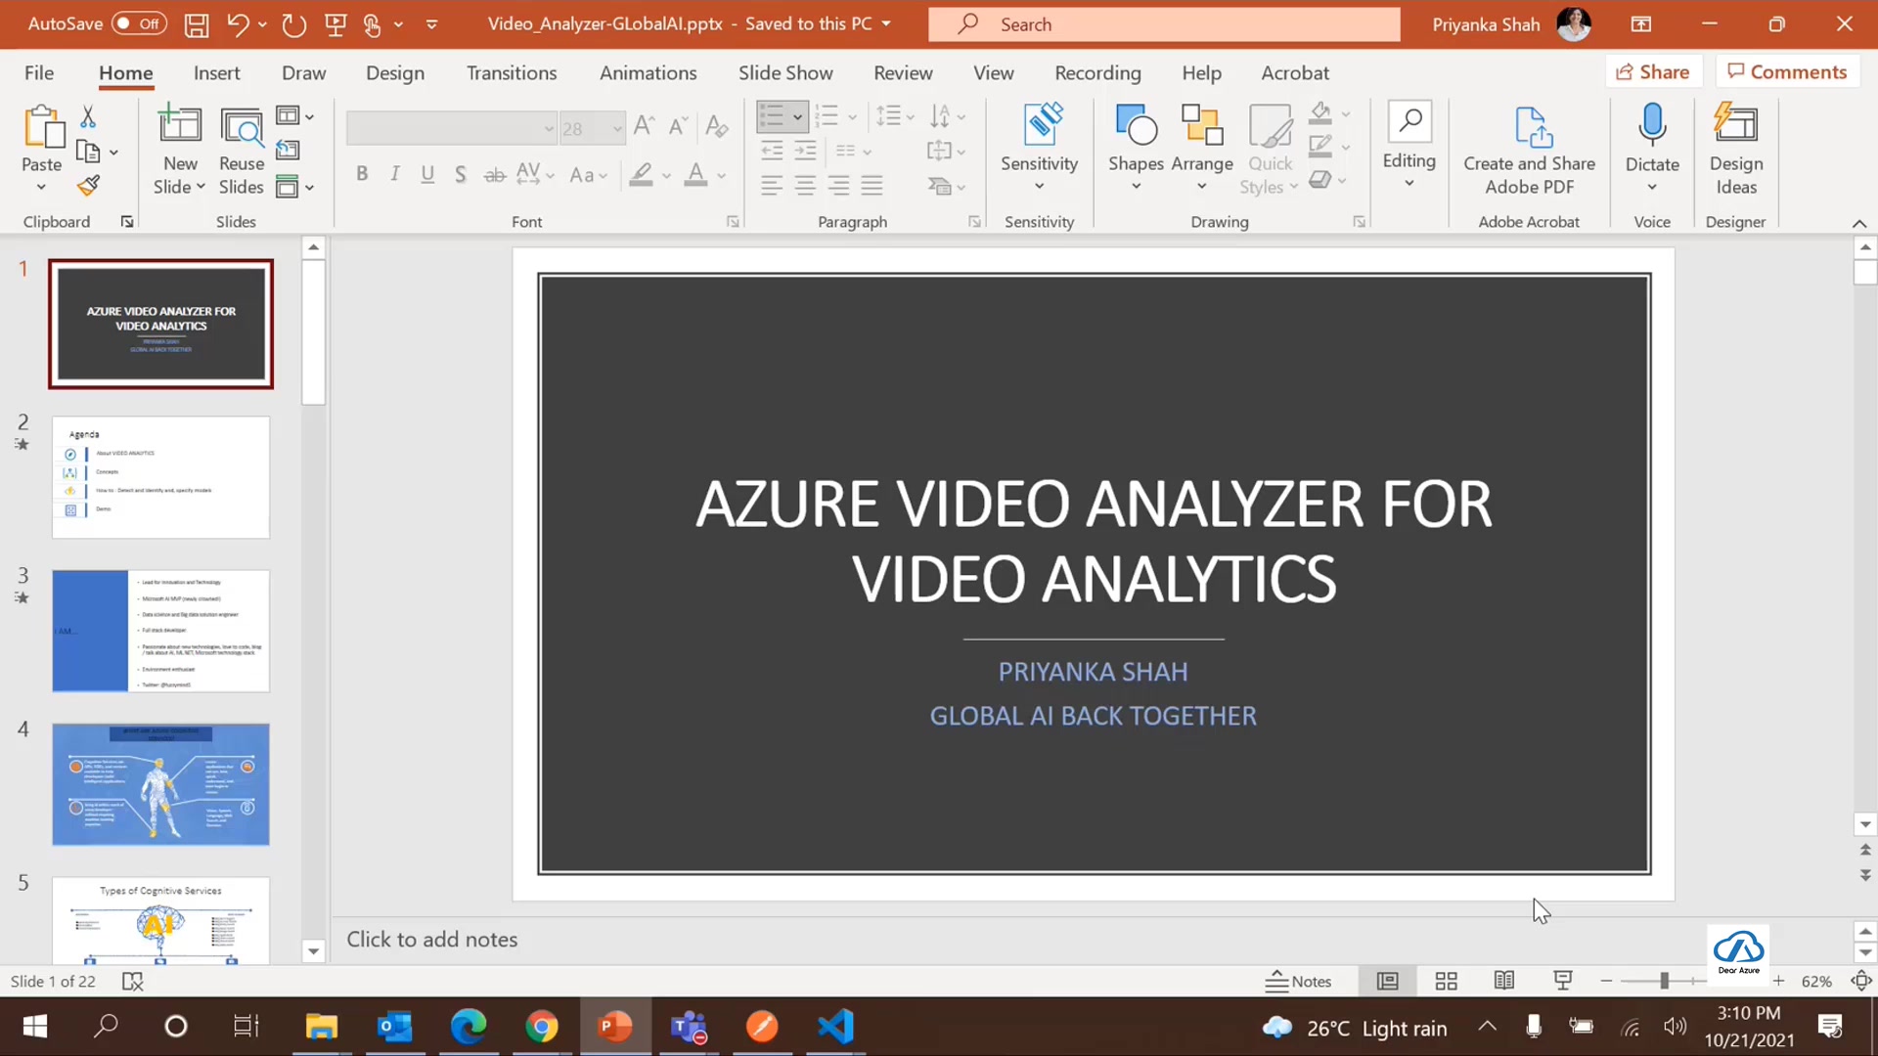
Task: Open Design Ideas pane
Action: click(1736, 151)
